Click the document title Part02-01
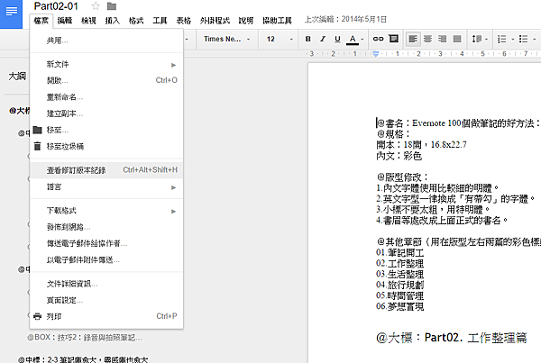Screen dimensions: 541x363 (x=56, y=6)
